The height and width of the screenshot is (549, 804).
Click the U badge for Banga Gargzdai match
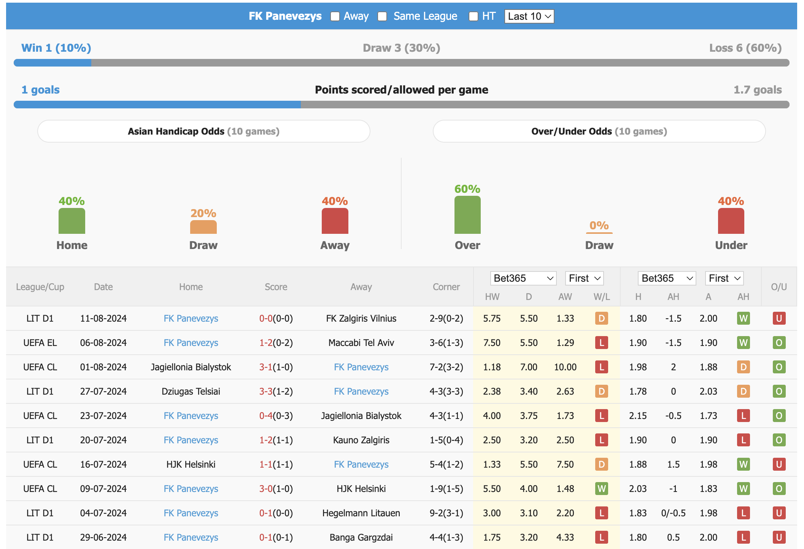(779, 537)
